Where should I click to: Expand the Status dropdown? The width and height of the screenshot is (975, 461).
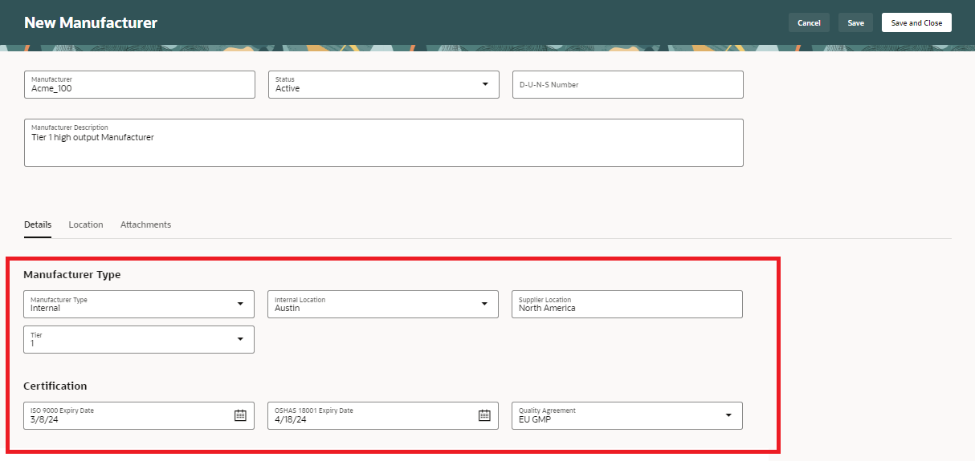[485, 84]
